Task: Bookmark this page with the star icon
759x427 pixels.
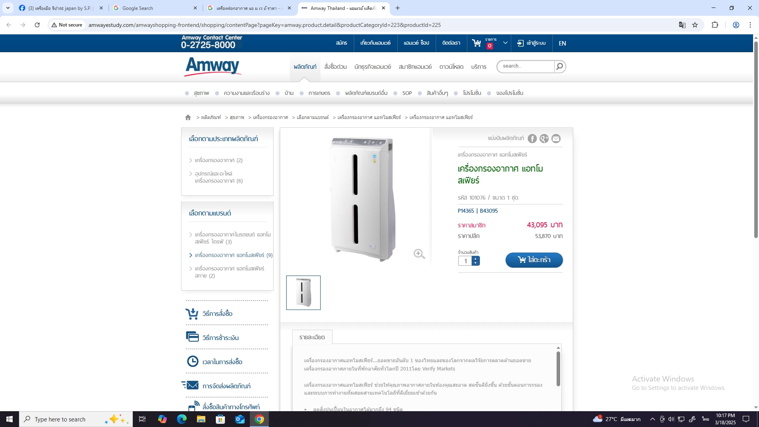Action: (x=695, y=25)
